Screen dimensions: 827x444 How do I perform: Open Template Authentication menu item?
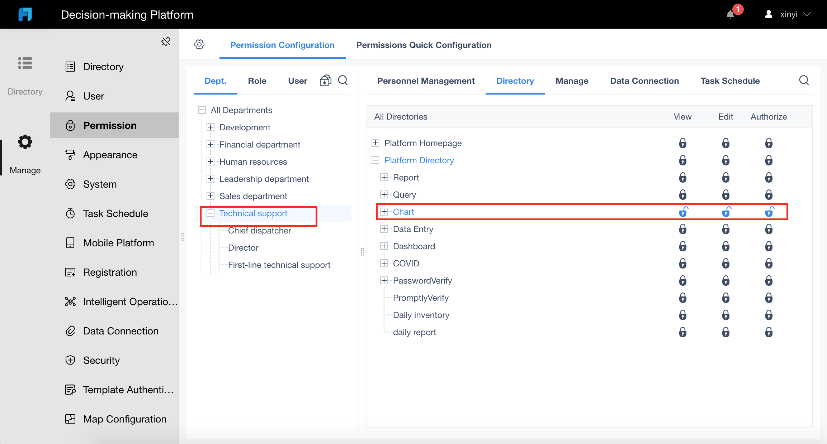click(114, 390)
